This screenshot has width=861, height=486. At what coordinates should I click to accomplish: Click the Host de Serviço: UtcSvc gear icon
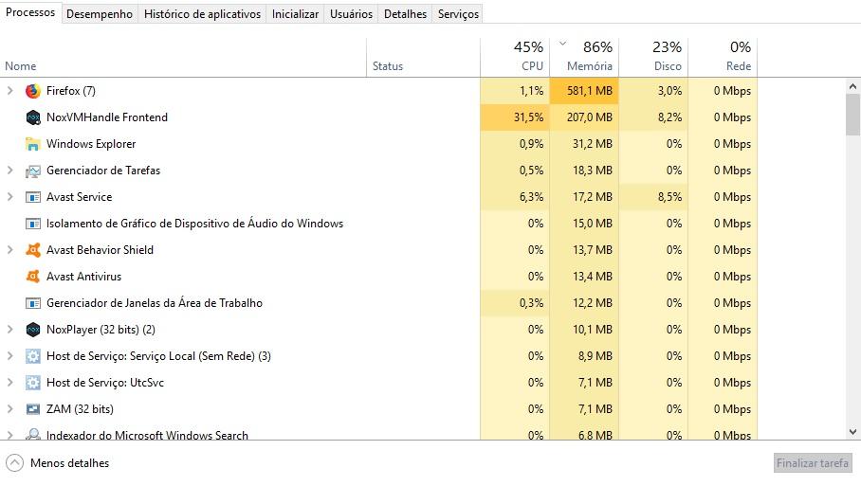(x=33, y=383)
